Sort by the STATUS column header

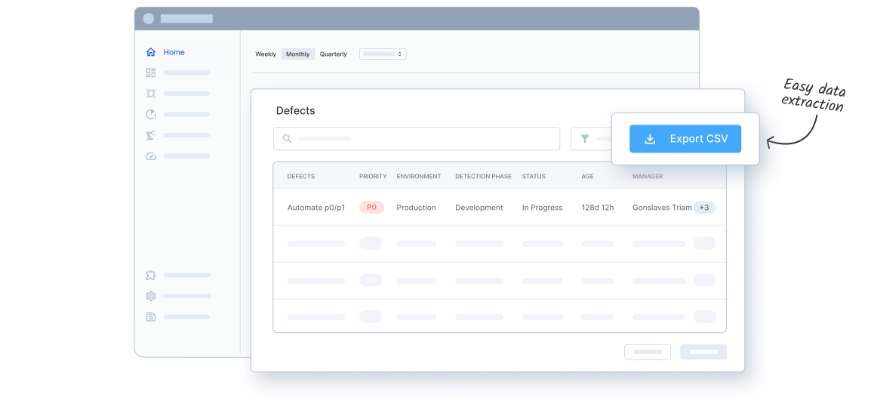coord(534,176)
